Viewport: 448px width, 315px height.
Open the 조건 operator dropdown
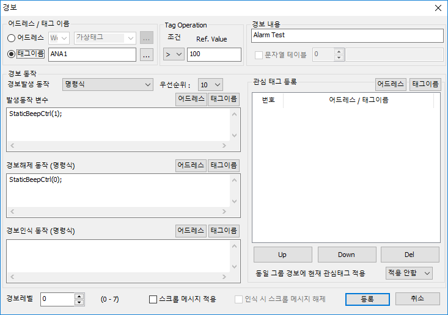[x=174, y=54]
